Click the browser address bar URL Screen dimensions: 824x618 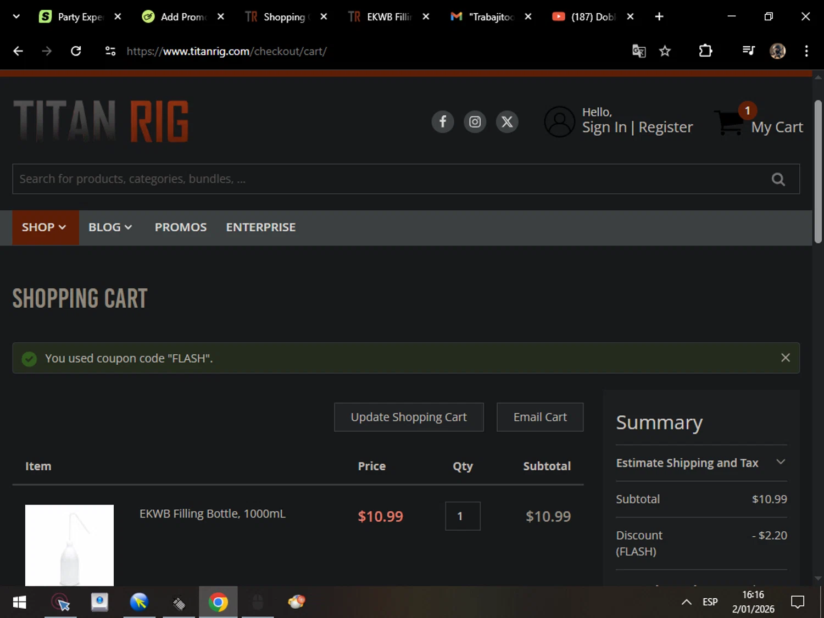(226, 51)
